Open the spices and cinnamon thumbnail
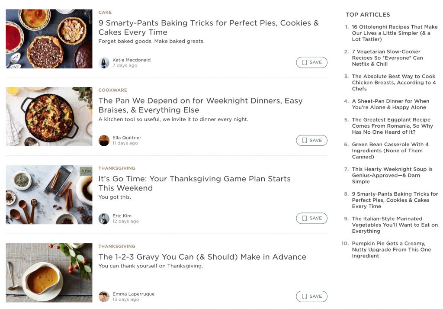Screen dimensions: 443x309 coord(49,195)
